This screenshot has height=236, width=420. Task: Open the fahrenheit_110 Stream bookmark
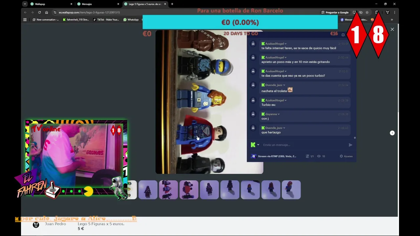pos(75,20)
